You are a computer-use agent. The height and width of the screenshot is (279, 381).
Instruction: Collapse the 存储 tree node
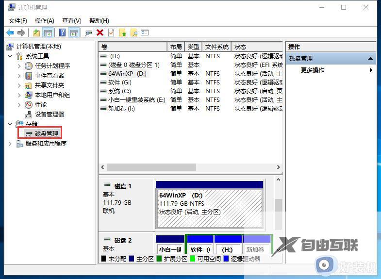tap(10, 124)
